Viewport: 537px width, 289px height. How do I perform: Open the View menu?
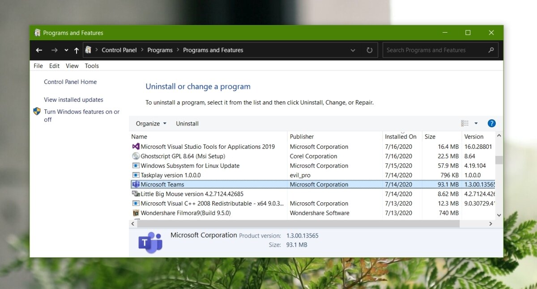point(72,66)
